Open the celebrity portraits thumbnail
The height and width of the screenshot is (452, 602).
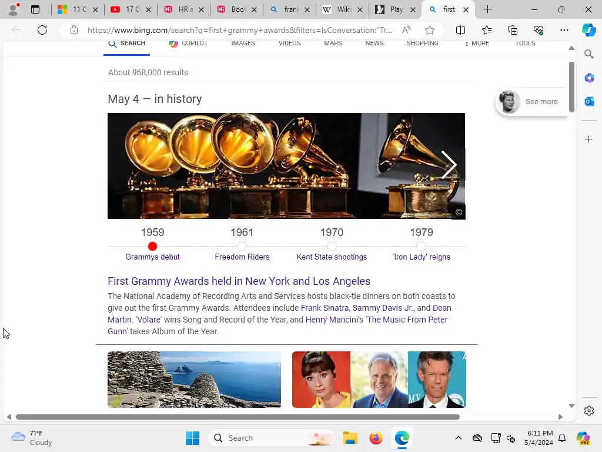point(379,380)
